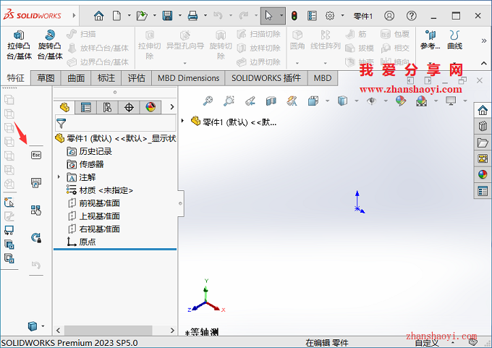
Task: Expand flyout tree node 零件1 in viewport
Action: (x=182, y=121)
